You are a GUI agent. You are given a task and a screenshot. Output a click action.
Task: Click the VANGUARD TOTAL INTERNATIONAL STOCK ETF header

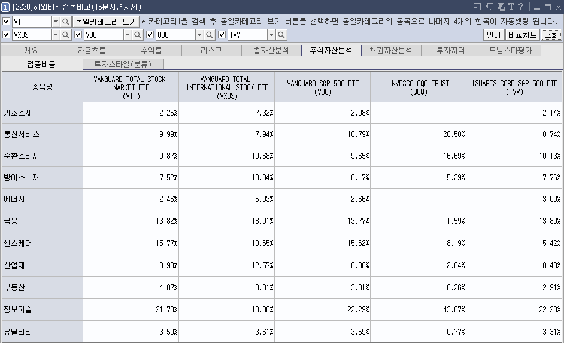coord(226,87)
